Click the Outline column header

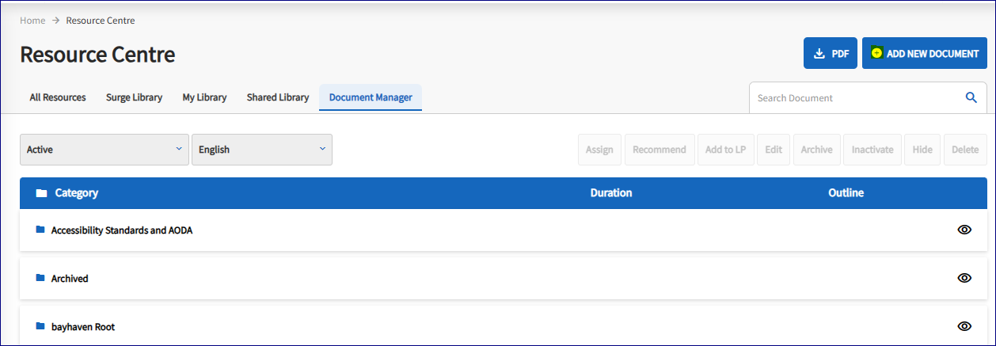[x=846, y=193]
